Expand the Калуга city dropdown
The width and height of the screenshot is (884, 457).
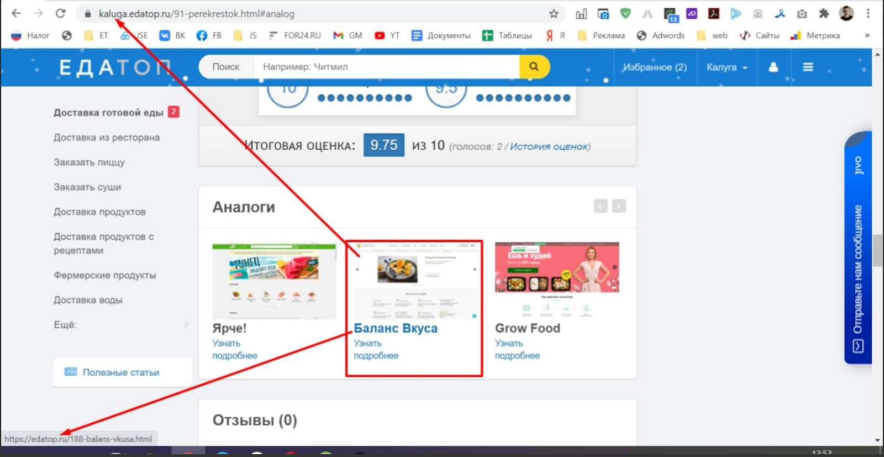[x=727, y=67]
